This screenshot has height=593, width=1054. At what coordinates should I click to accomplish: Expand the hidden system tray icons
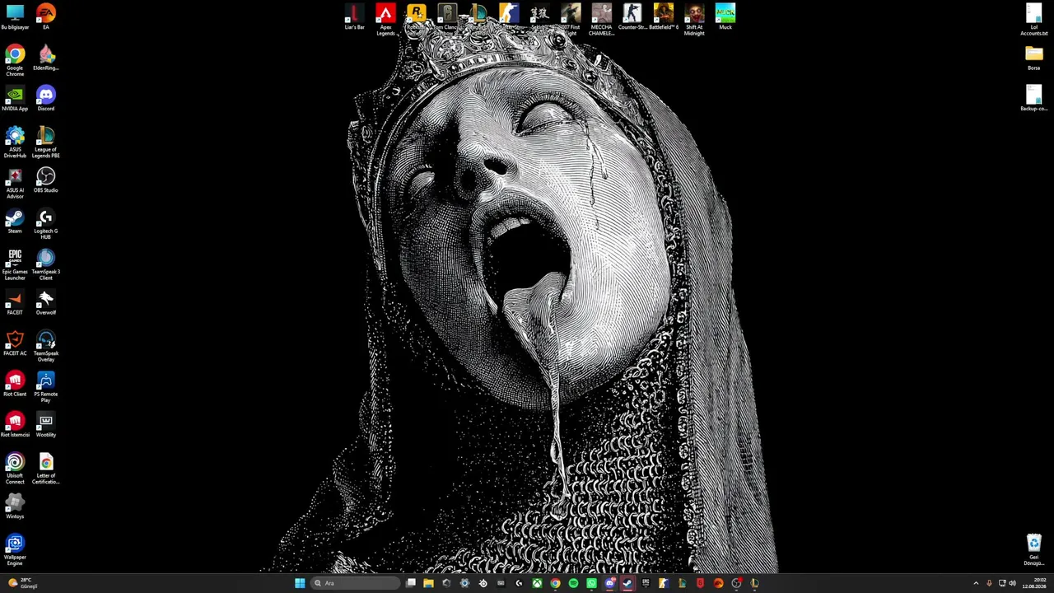[x=976, y=583]
